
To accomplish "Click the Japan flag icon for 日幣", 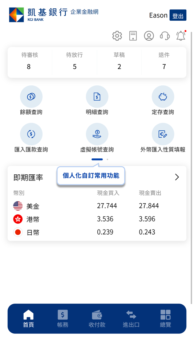I will (18, 232).
